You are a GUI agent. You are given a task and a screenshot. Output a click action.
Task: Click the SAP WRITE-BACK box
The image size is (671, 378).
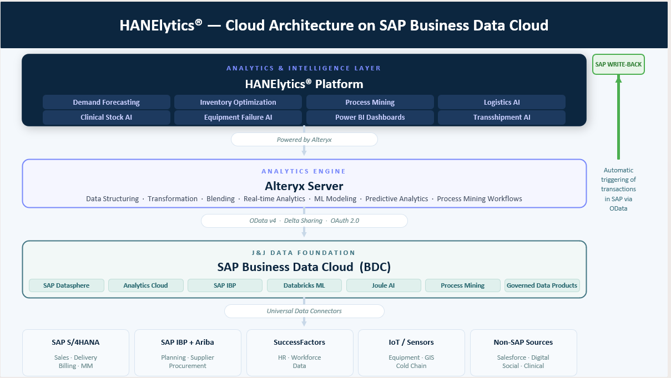618,64
